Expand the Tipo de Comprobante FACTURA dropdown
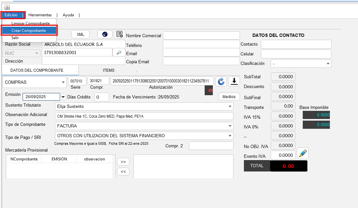The width and height of the screenshot is (358, 208). coord(230,126)
